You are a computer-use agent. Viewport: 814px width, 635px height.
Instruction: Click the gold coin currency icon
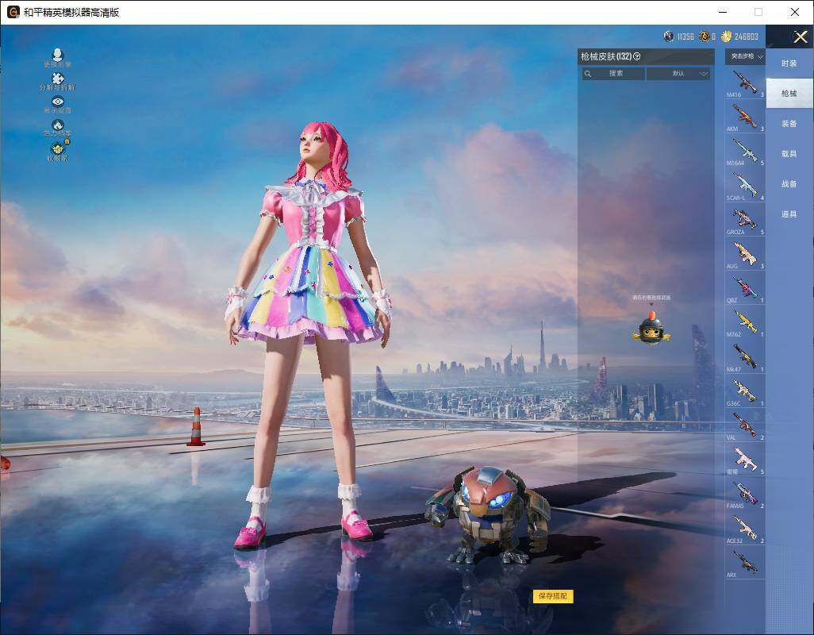tap(726, 37)
